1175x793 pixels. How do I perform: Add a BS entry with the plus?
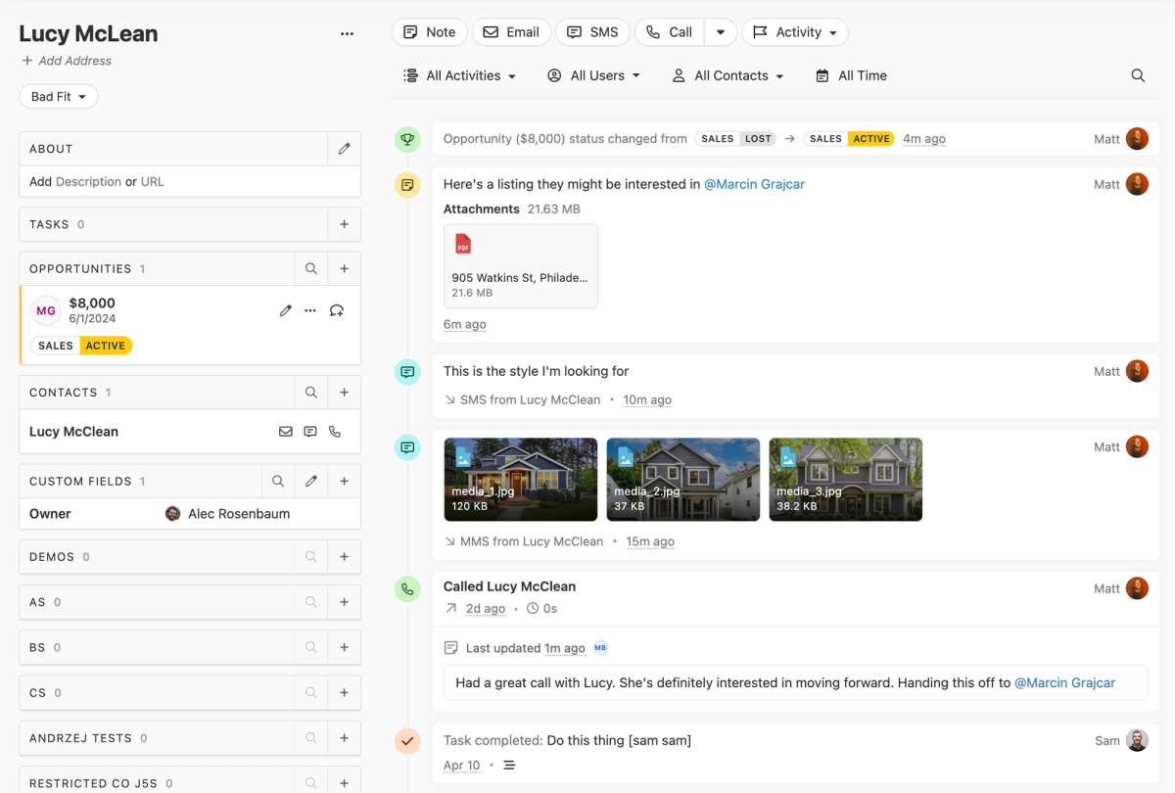pyautogui.click(x=344, y=647)
